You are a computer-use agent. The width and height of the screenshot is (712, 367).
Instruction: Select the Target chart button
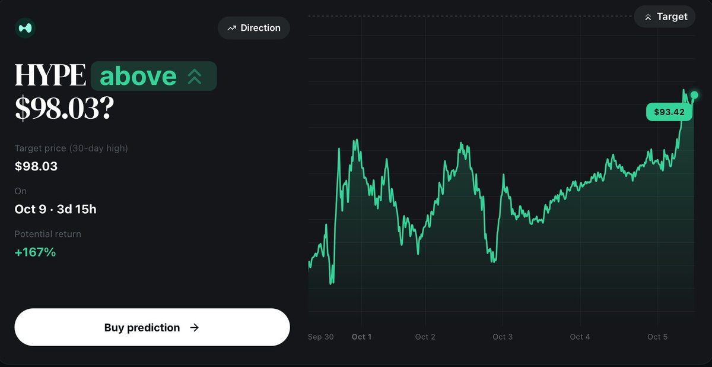[x=665, y=17]
